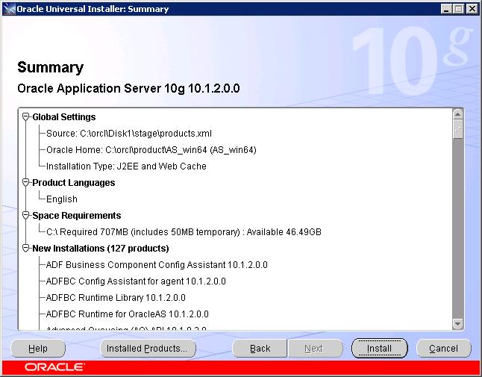The height and width of the screenshot is (377, 482).
Task: Maximize the installer window
Action: click(458, 9)
